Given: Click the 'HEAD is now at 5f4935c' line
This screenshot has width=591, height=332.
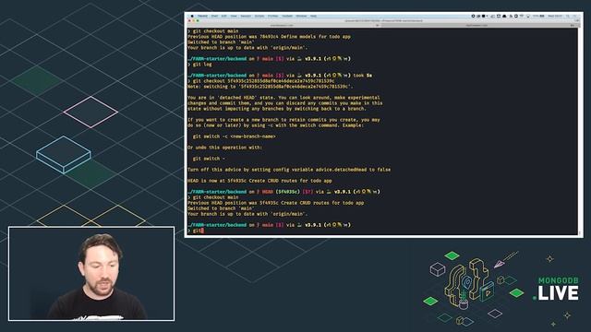Looking at the screenshot, I should [259, 181].
